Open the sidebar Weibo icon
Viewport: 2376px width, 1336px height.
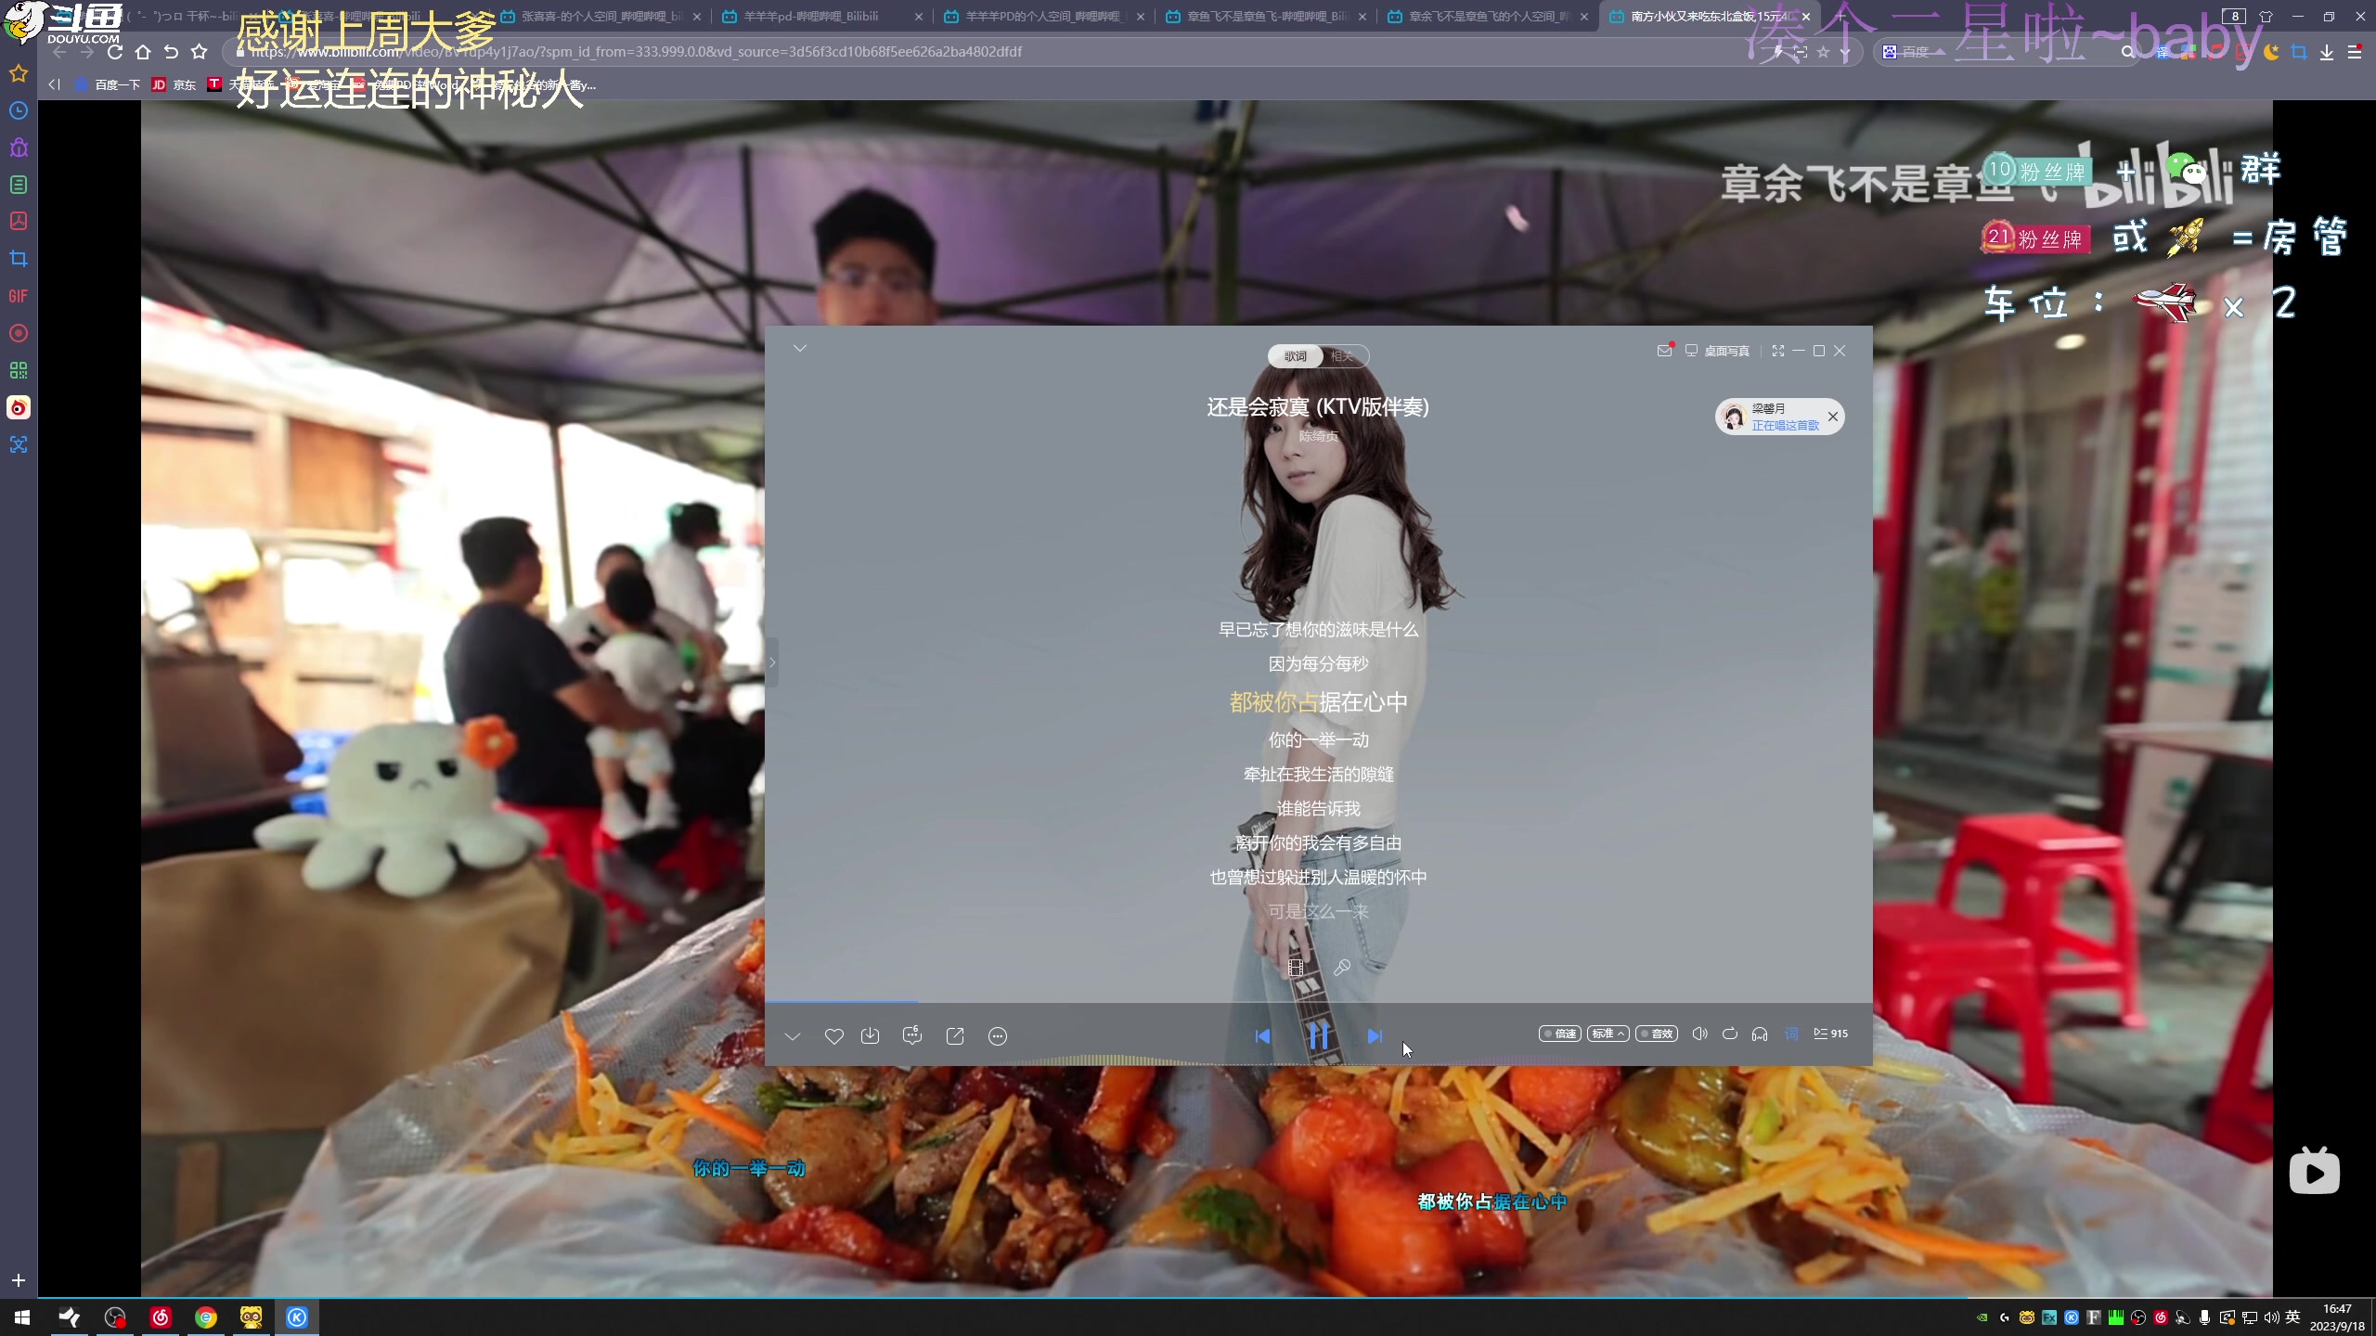tap(19, 407)
